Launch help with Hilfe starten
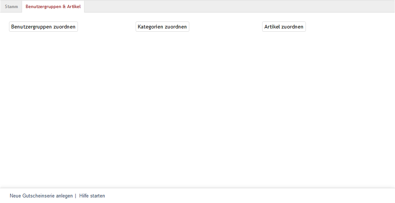395x203 pixels. click(x=92, y=196)
